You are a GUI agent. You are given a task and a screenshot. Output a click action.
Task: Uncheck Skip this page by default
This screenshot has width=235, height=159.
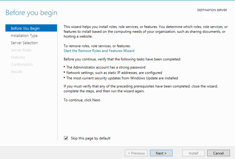tap(66, 138)
